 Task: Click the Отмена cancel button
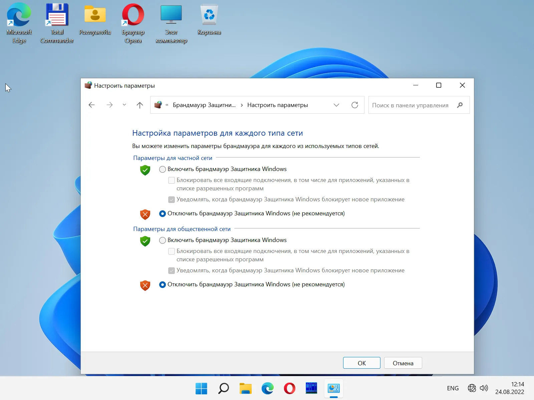403,363
